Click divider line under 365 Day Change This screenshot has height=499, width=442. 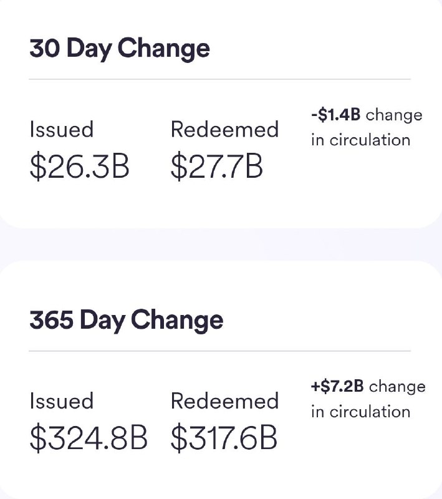click(219, 351)
